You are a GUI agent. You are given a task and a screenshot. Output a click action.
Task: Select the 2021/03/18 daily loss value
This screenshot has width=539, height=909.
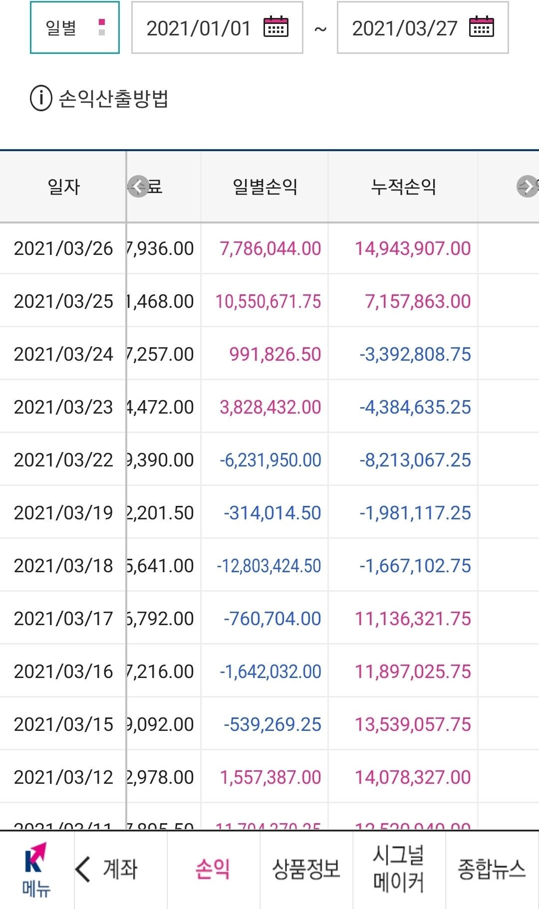tap(269, 566)
